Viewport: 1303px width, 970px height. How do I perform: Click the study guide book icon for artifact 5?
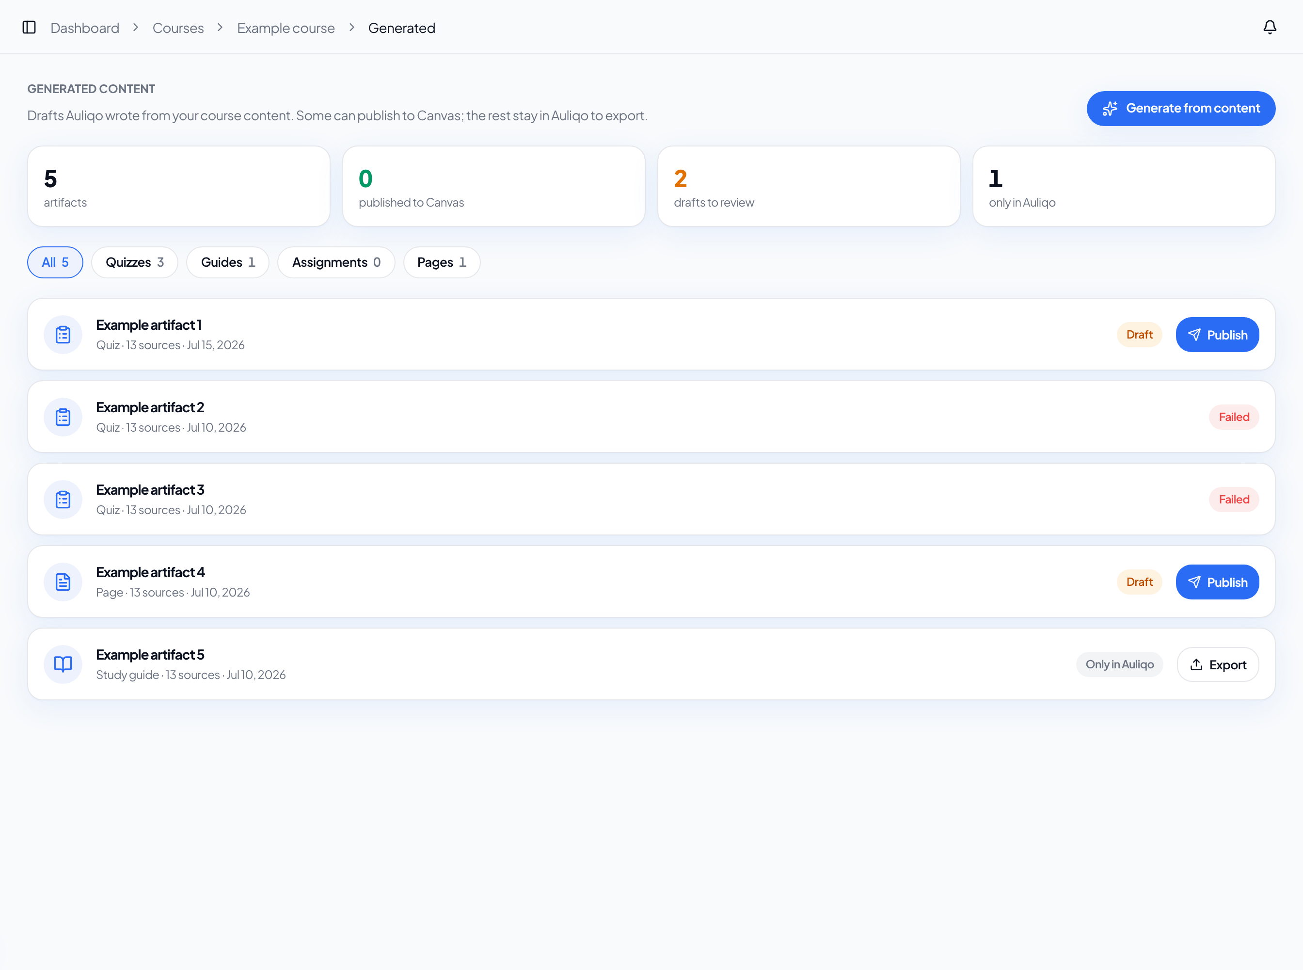63,664
